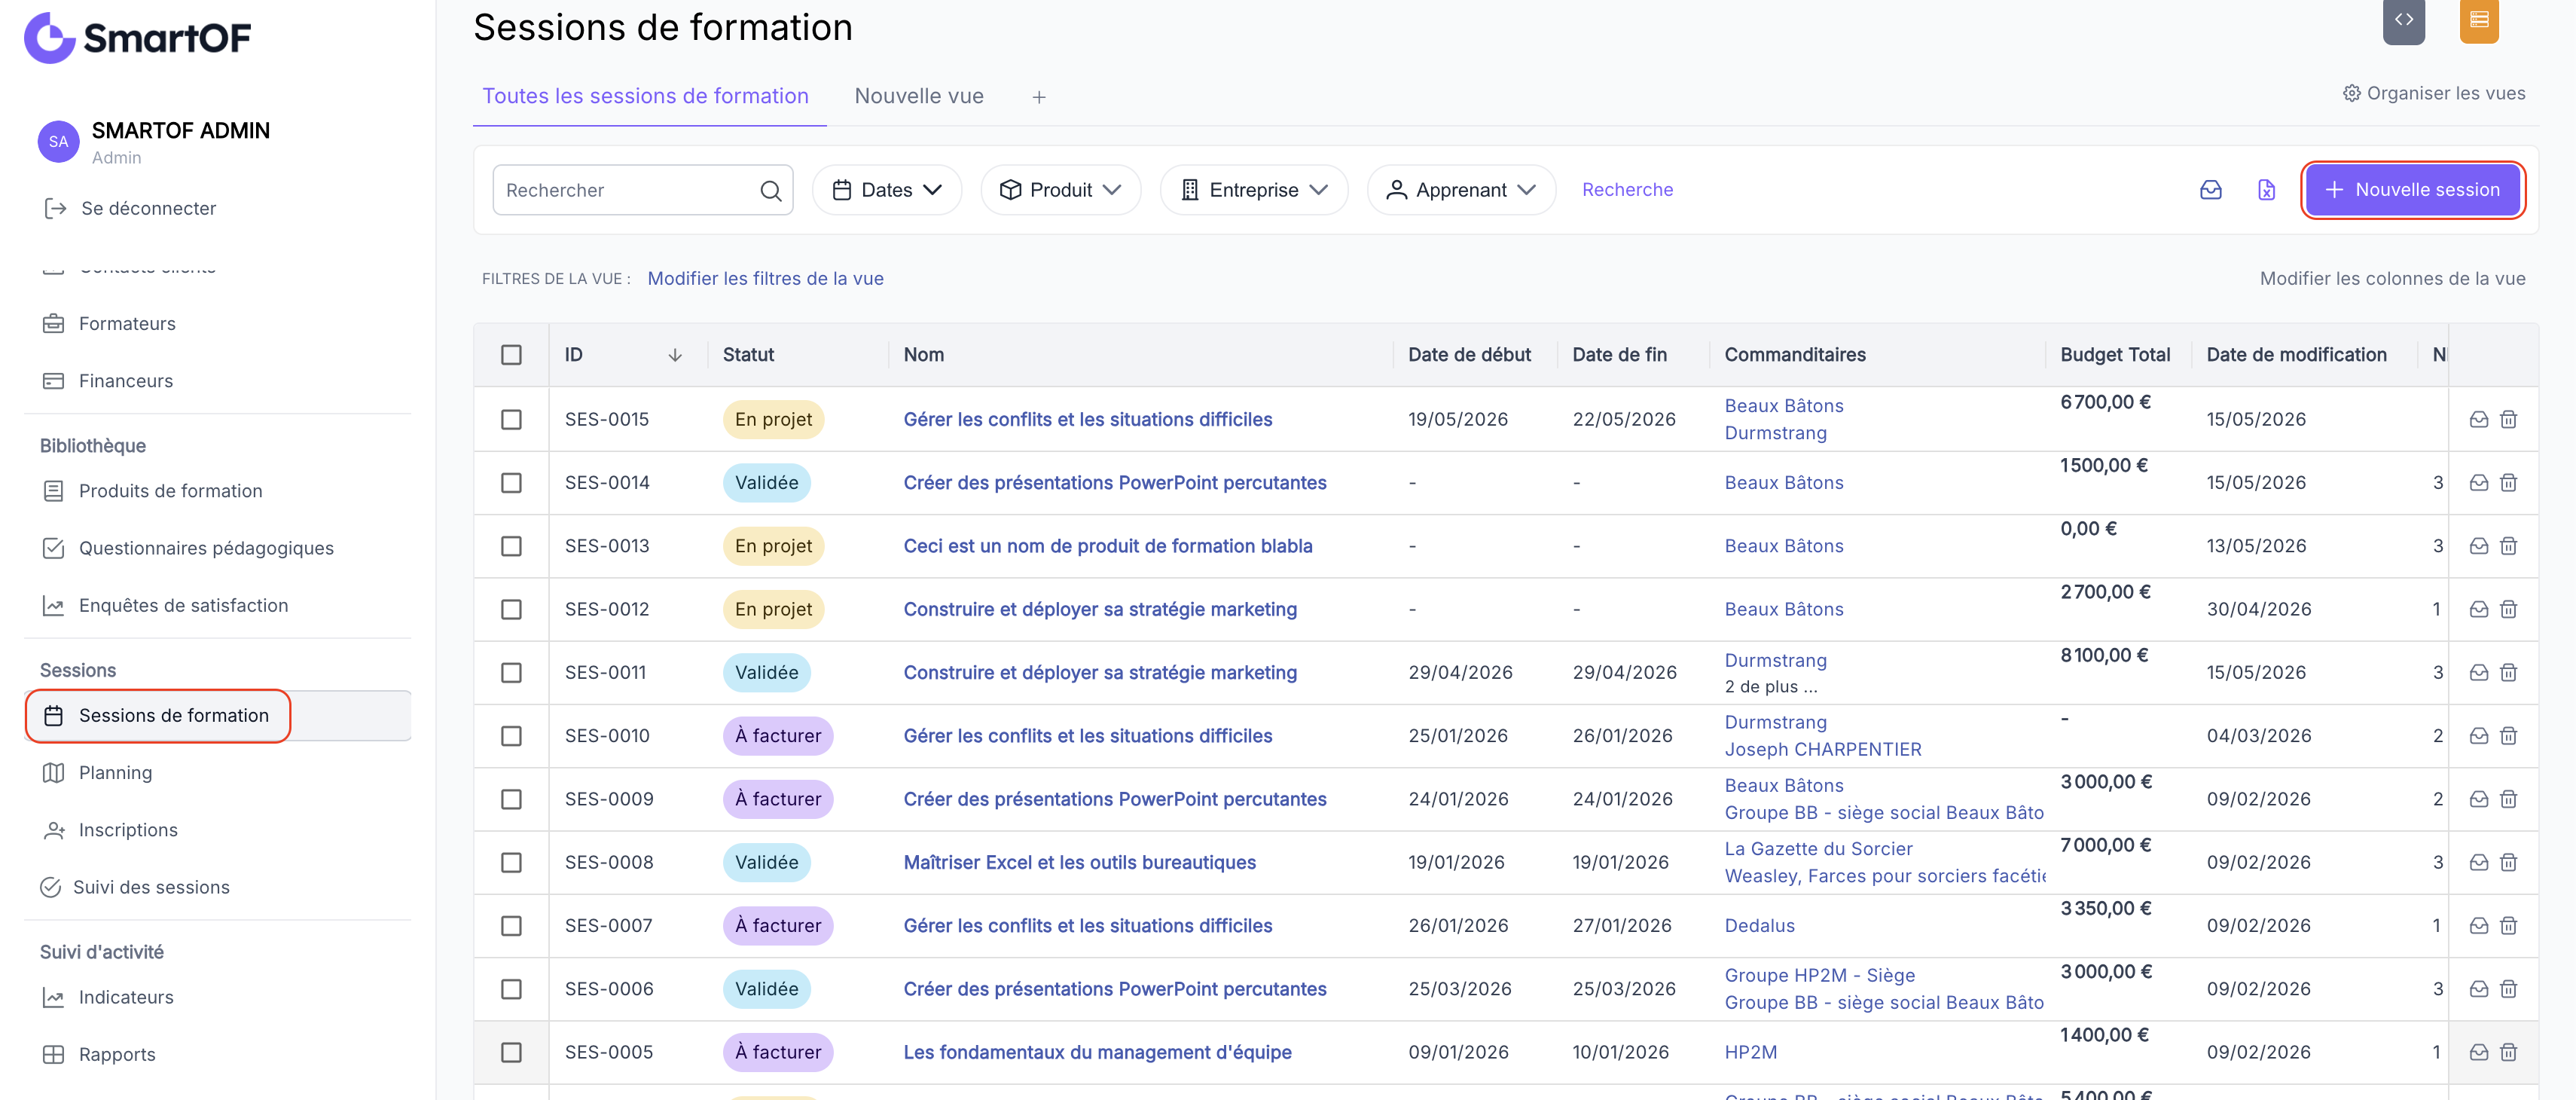Open the code embed icon at top
The image size is (2576, 1100).
[2404, 19]
